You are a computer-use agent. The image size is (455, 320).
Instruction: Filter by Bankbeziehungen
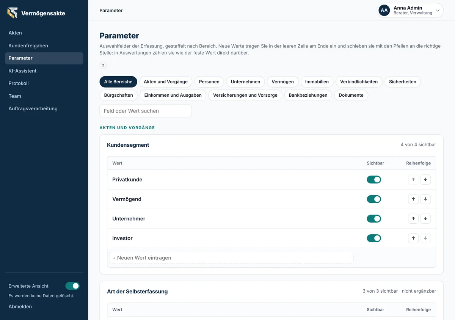click(x=308, y=95)
